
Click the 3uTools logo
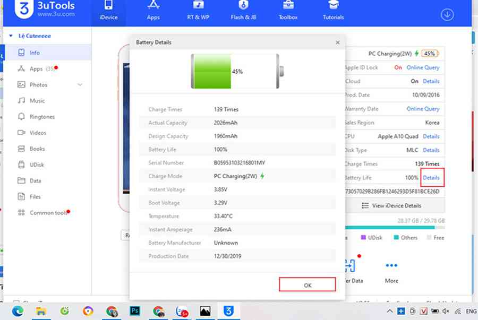(24, 9)
